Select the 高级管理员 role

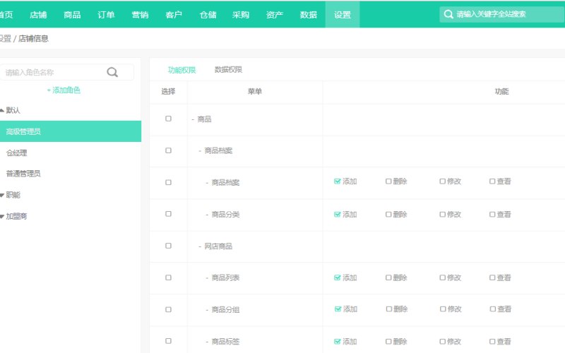(71, 131)
